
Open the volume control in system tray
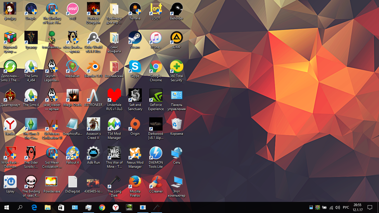coord(338,207)
